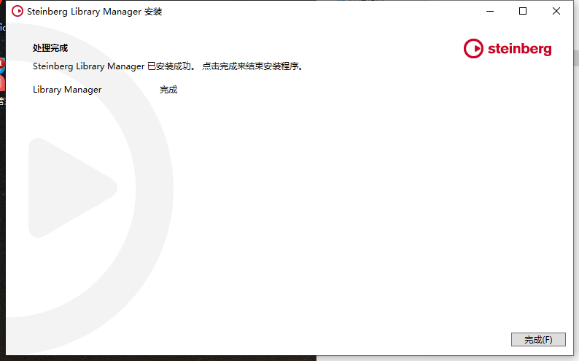
Task: Click the Library Manager component label
Action: pyautogui.click(x=67, y=90)
